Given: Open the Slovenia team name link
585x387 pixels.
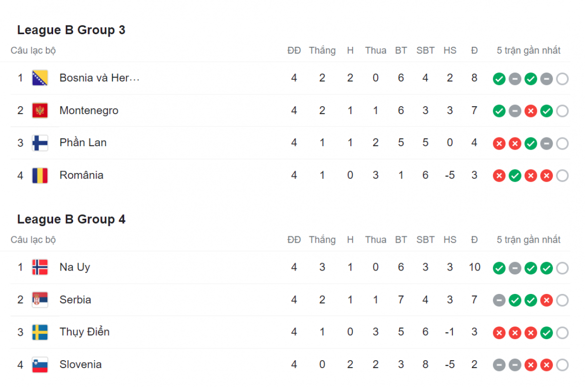Looking at the screenshot, I should coord(80,365).
